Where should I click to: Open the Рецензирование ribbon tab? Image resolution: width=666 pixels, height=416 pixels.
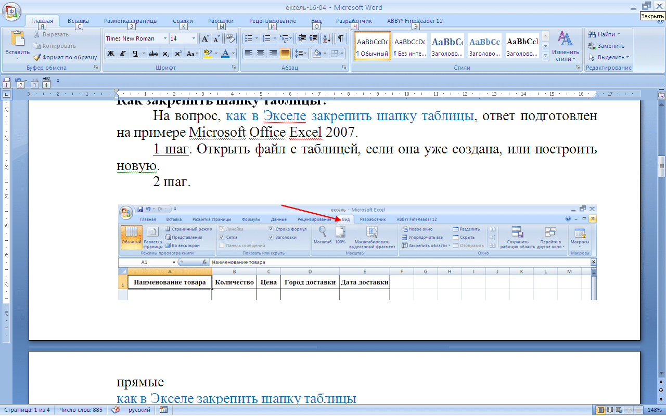coord(272,21)
